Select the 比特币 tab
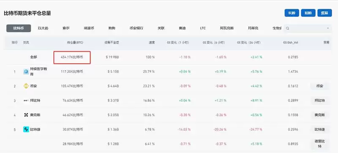Screen dimensions: 338x153 (x=19, y=28)
